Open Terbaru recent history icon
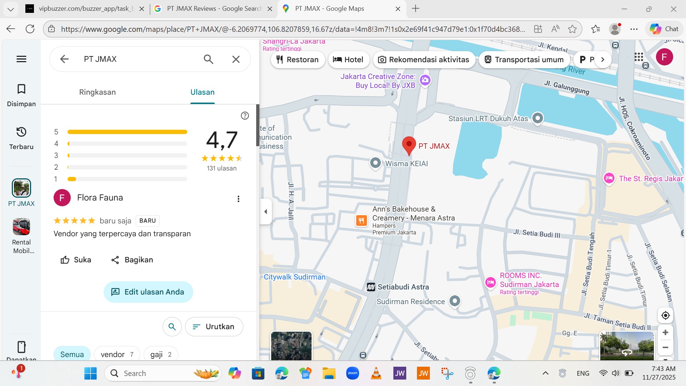Viewport: 686px width, 386px height. click(x=21, y=132)
